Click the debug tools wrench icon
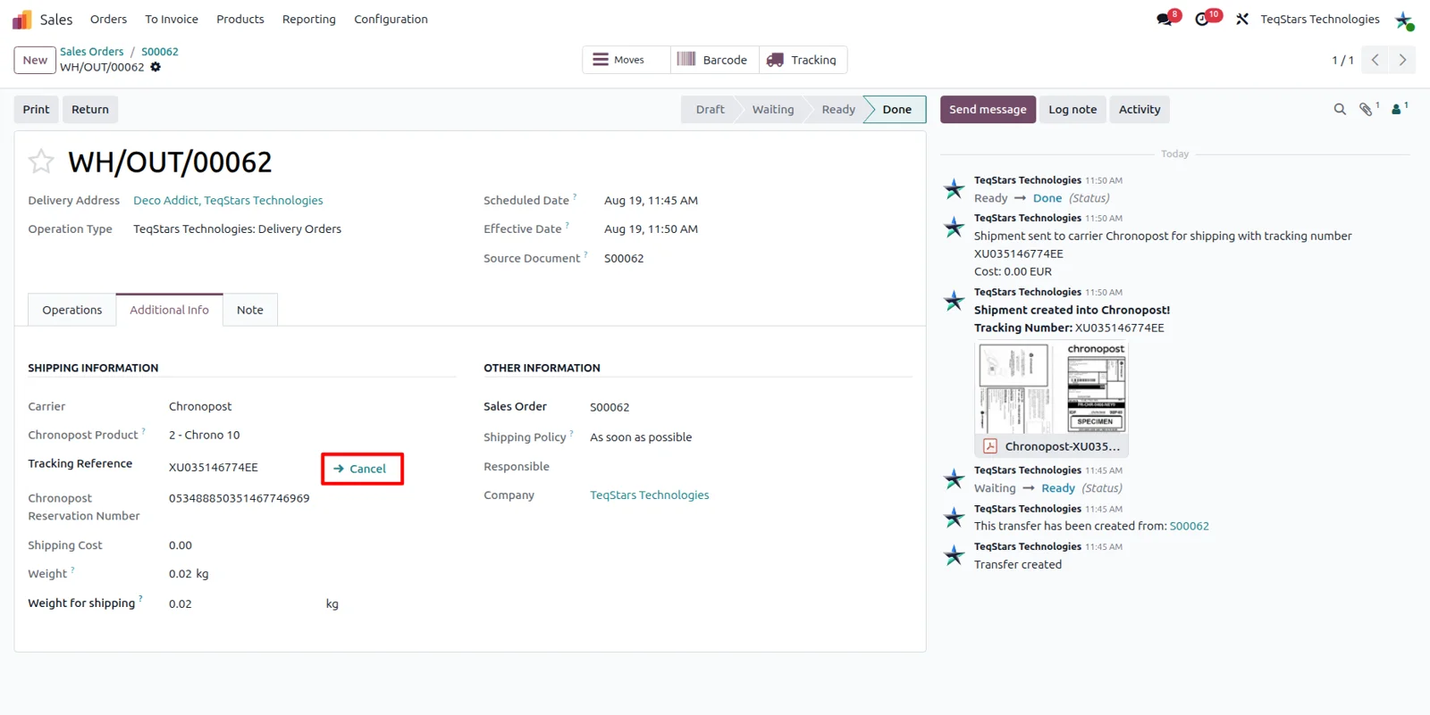 [1242, 19]
